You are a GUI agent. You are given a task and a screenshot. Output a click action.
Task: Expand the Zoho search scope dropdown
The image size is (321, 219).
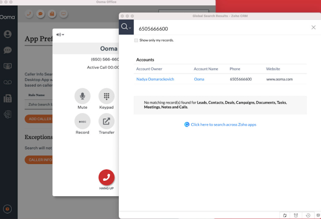click(126, 27)
